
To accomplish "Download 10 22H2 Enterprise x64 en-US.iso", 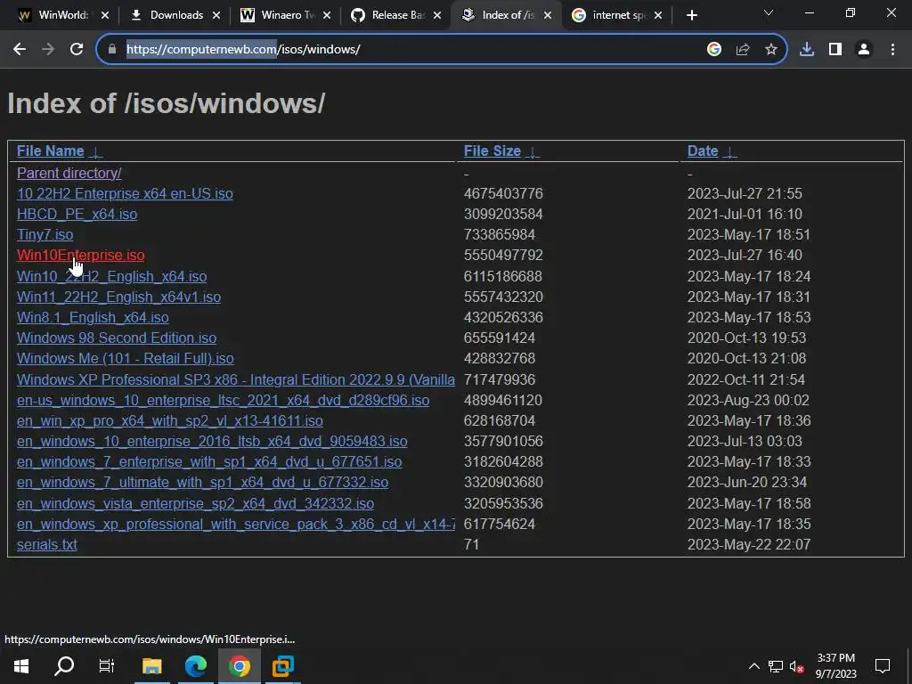I will coord(125,193).
